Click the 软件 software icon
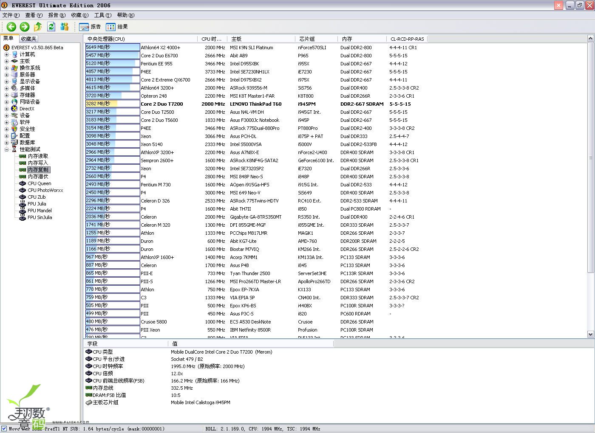Image resolution: width=595 pixels, height=433 pixels. pyautogui.click(x=14, y=122)
